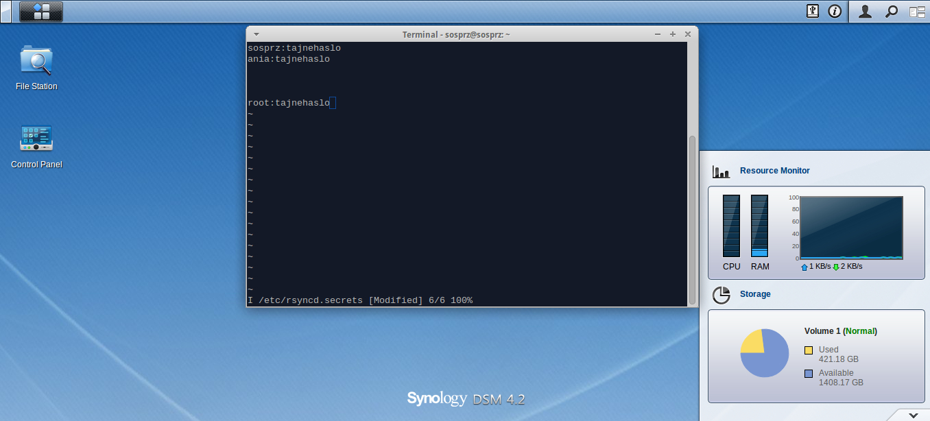
Task: Maximize the Terminal window
Action: (672, 34)
